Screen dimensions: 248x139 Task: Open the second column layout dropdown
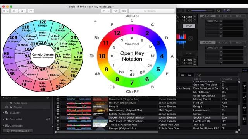(190, 75)
